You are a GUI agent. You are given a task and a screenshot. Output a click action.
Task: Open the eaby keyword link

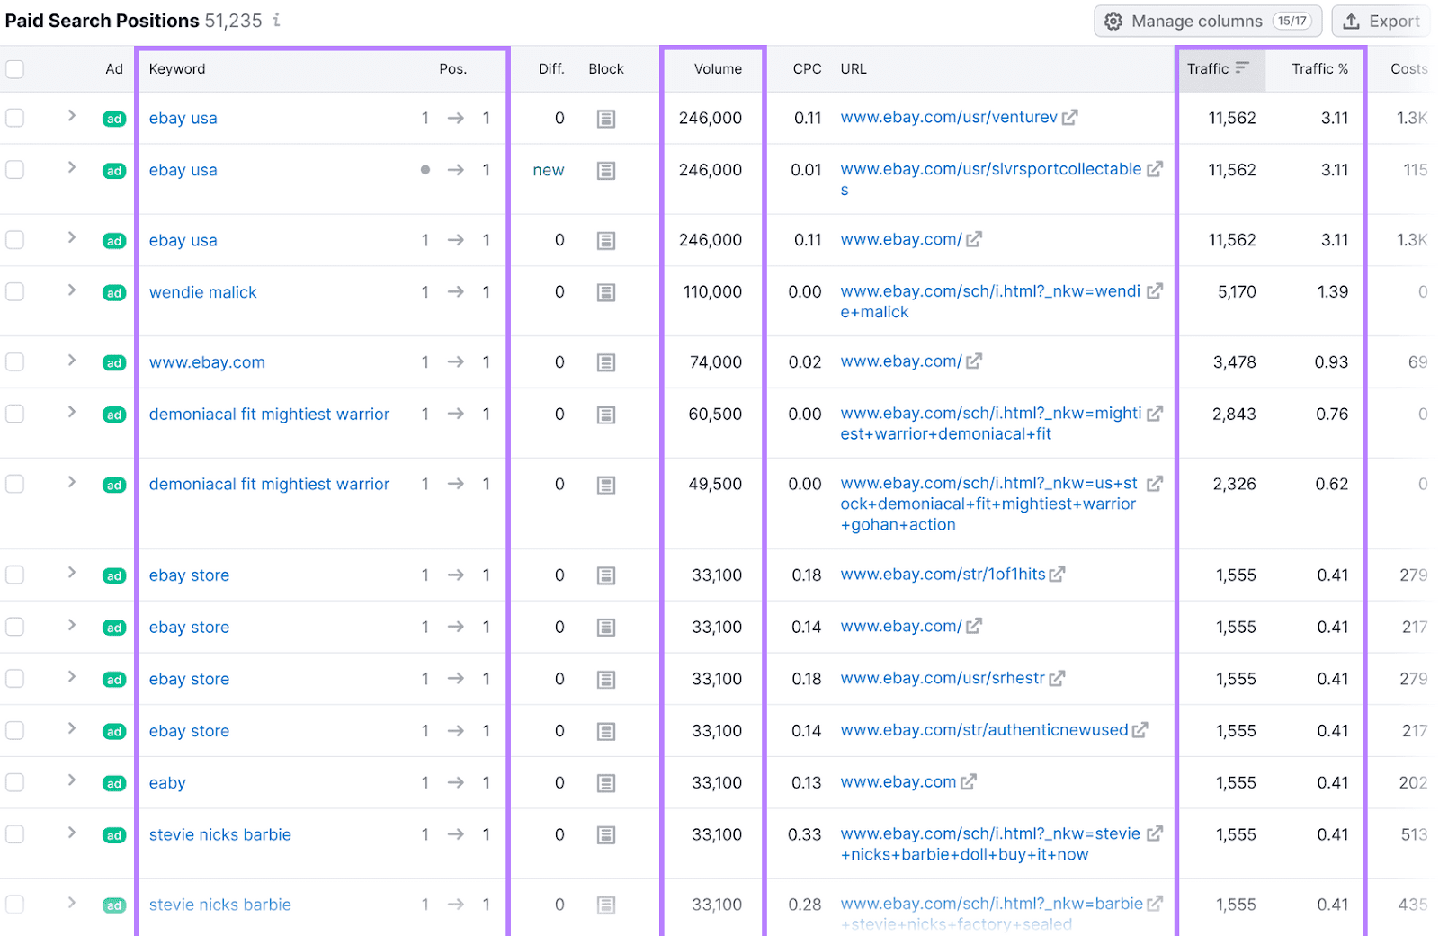pos(167,783)
